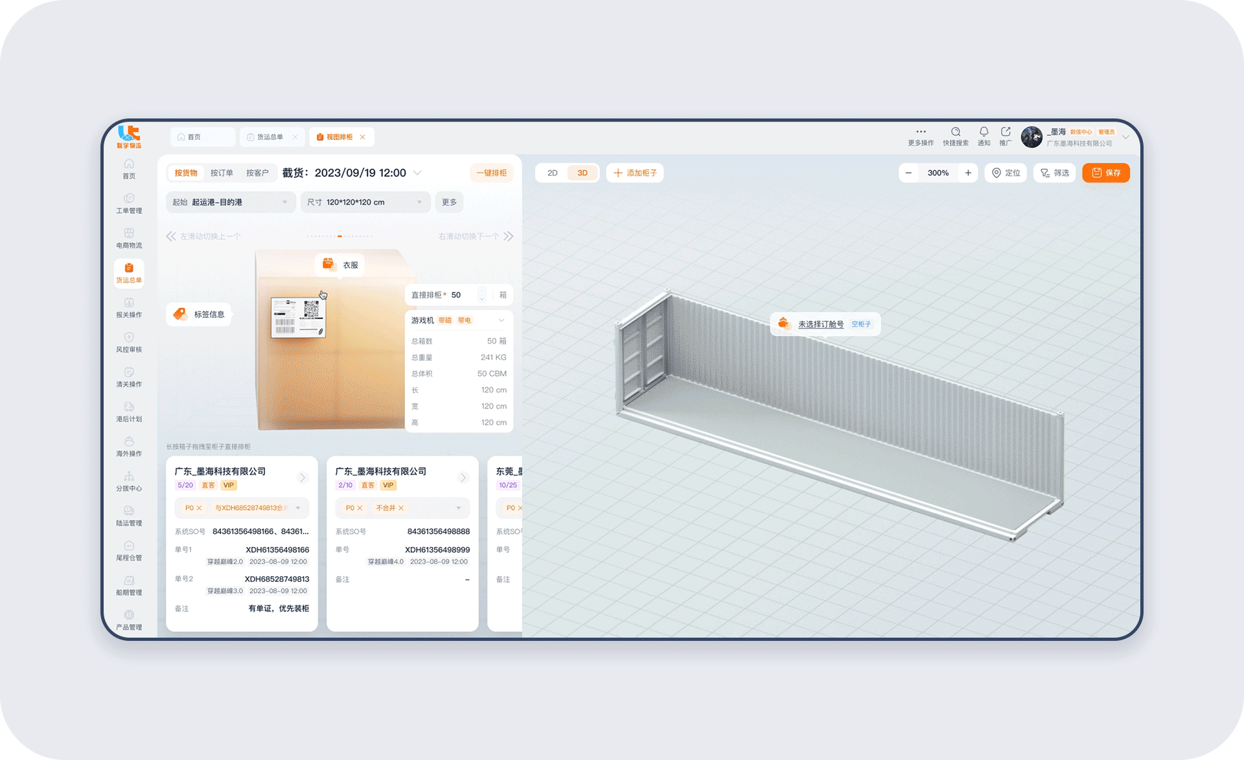1244x760 pixels.
Task: Click the zoom plus button near 300%
Action: pyautogui.click(x=968, y=173)
